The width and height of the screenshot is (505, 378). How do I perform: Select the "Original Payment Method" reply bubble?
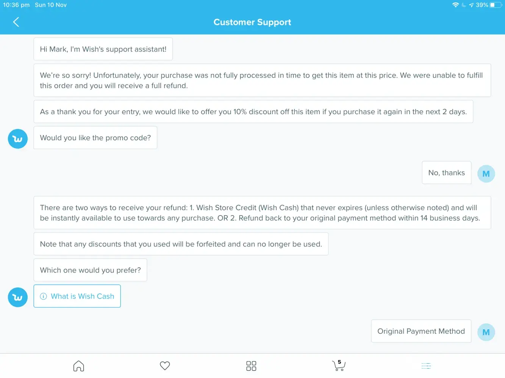tap(421, 331)
